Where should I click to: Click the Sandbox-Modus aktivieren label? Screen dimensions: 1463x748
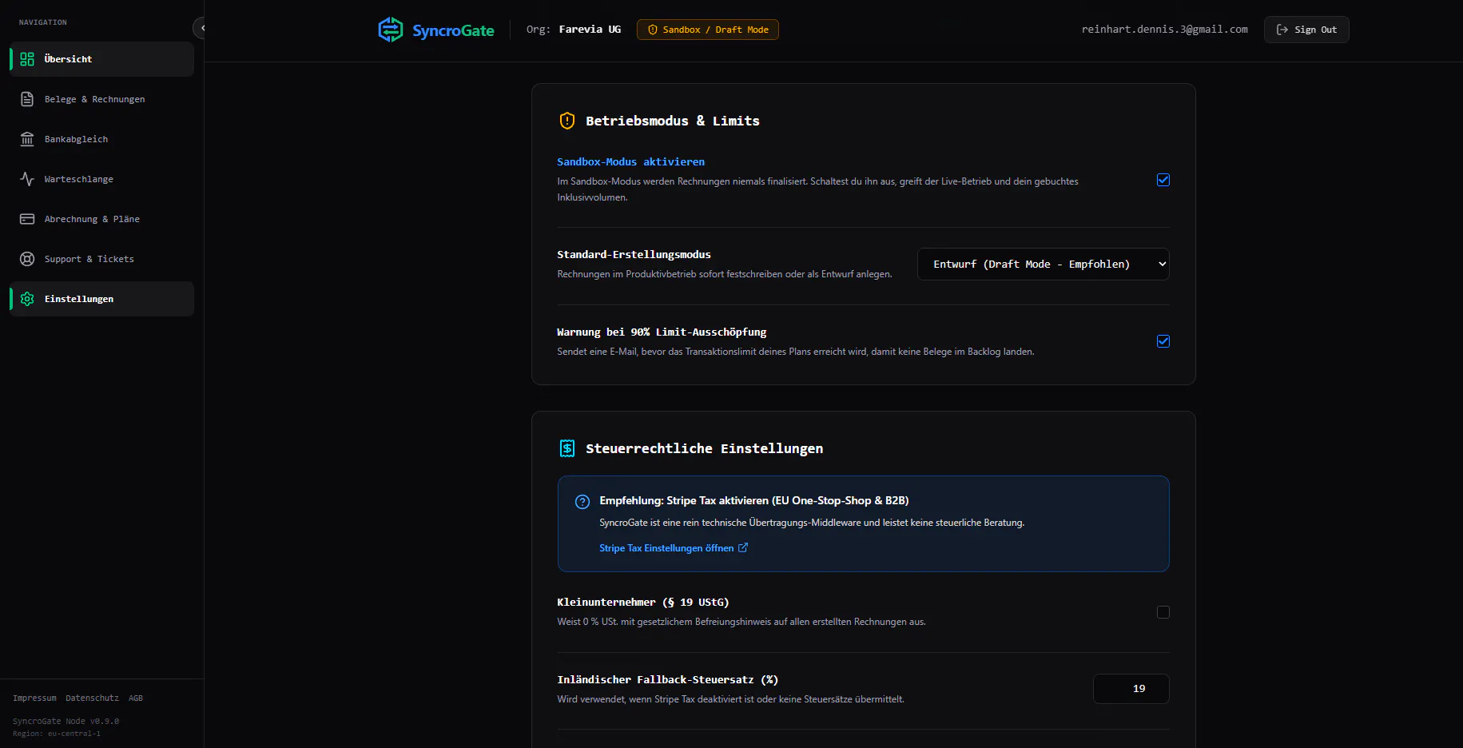click(631, 161)
